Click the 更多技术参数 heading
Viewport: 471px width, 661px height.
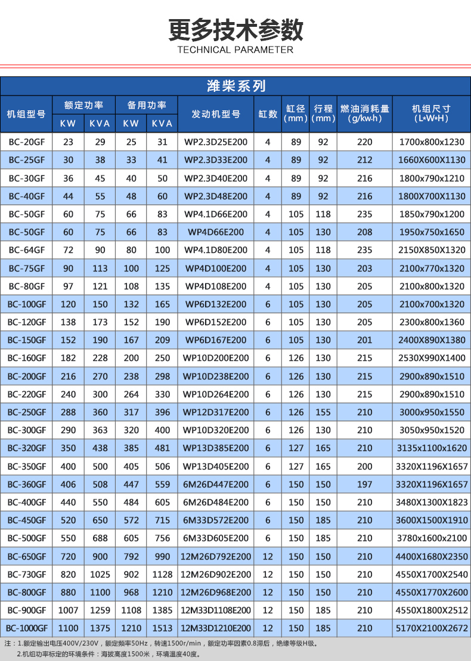pyautogui.click(x=235, y=29)
